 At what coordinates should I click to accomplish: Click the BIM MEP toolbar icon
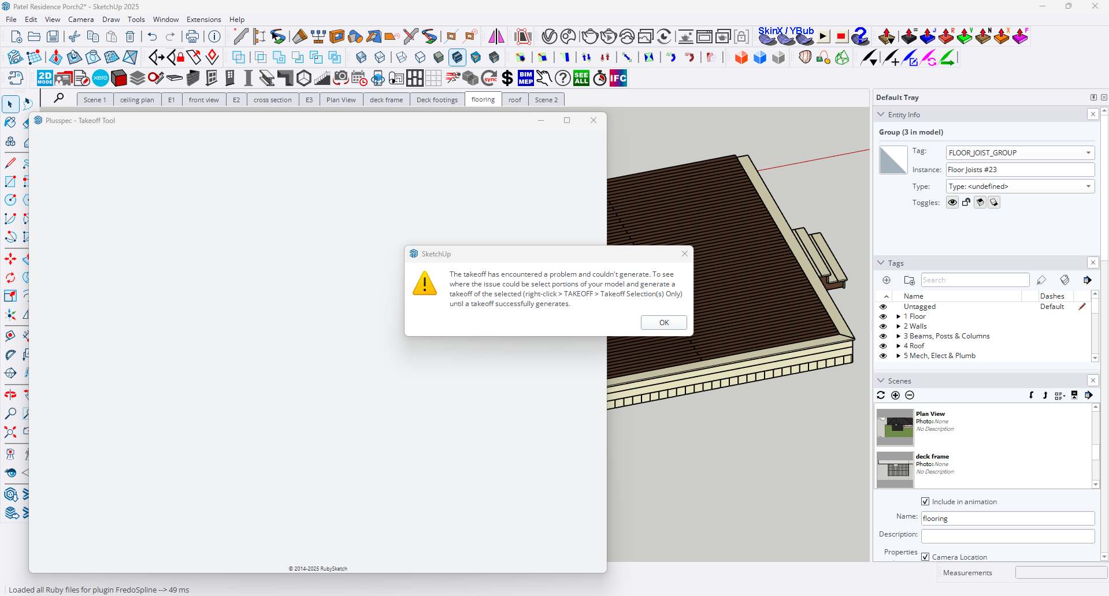[x=526, y=78]
